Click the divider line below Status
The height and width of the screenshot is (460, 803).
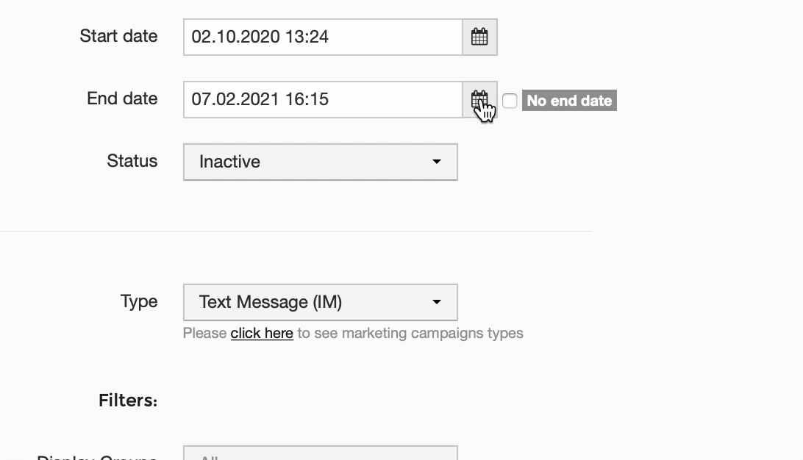point(294,231)
